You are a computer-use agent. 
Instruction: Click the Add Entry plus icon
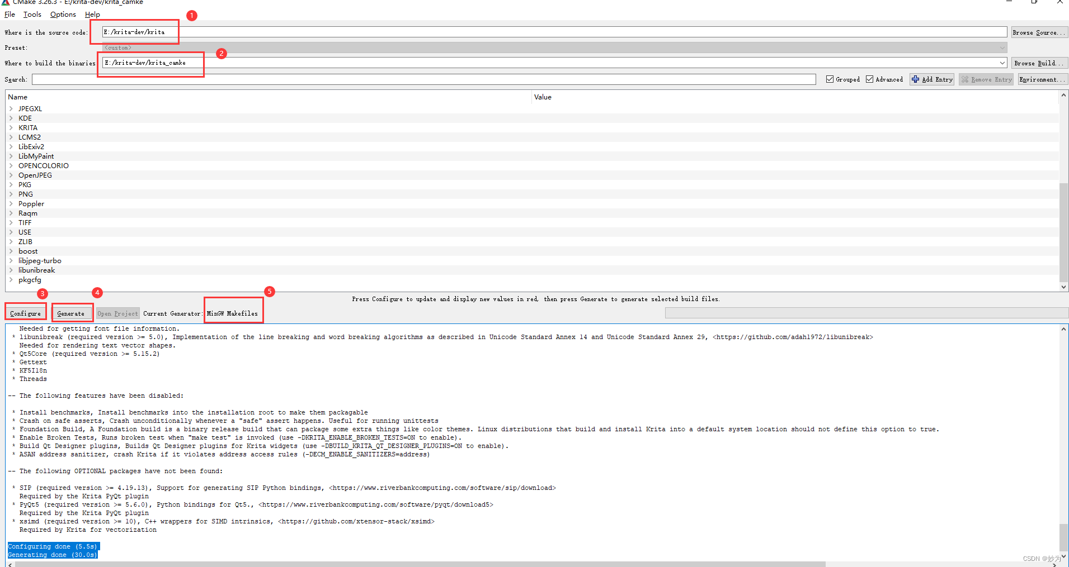pos(915,79)
